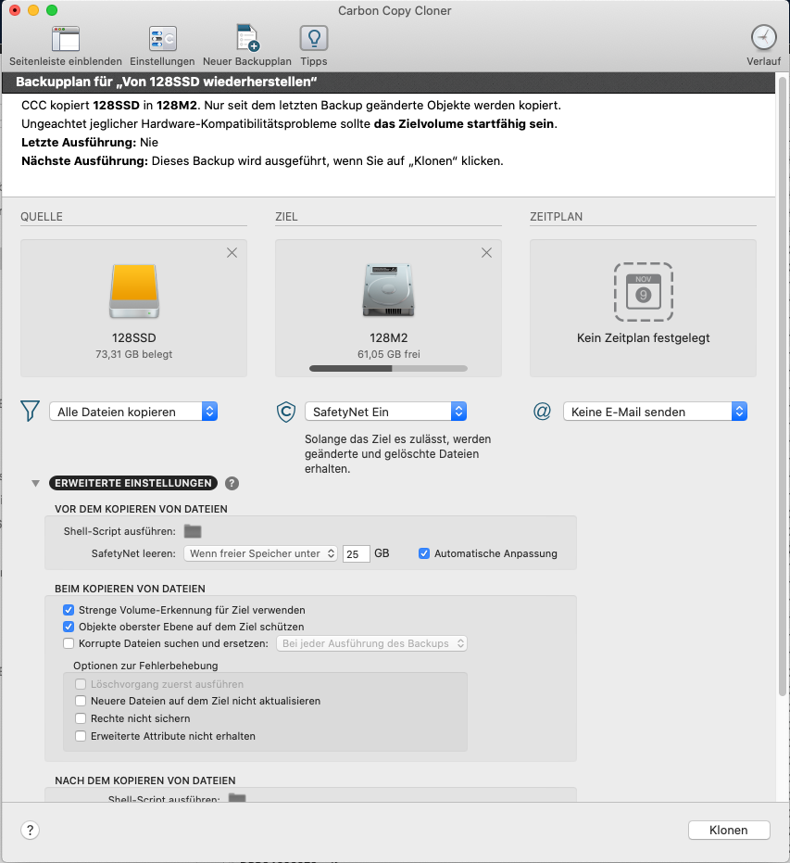Click the calendar schedule icon
This screenshot has width=790, height=863.
644,292
